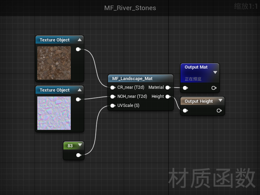This screenshot has height=195, width=260.
Task: Click the UVScale (S) label
Action: [128, 106]
